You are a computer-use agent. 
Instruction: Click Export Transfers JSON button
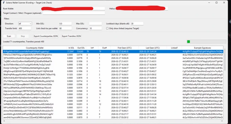point(71,36)
